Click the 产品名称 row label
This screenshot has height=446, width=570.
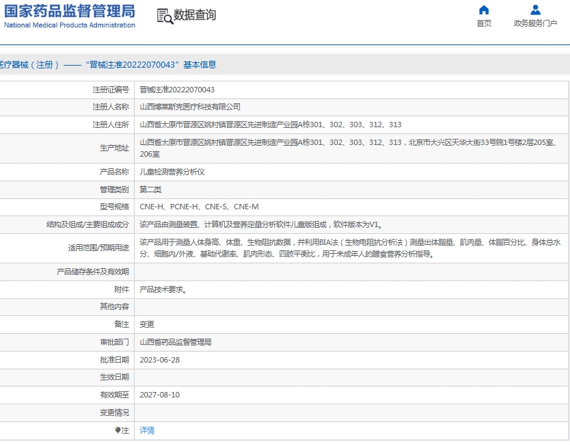tap(115, 172)
